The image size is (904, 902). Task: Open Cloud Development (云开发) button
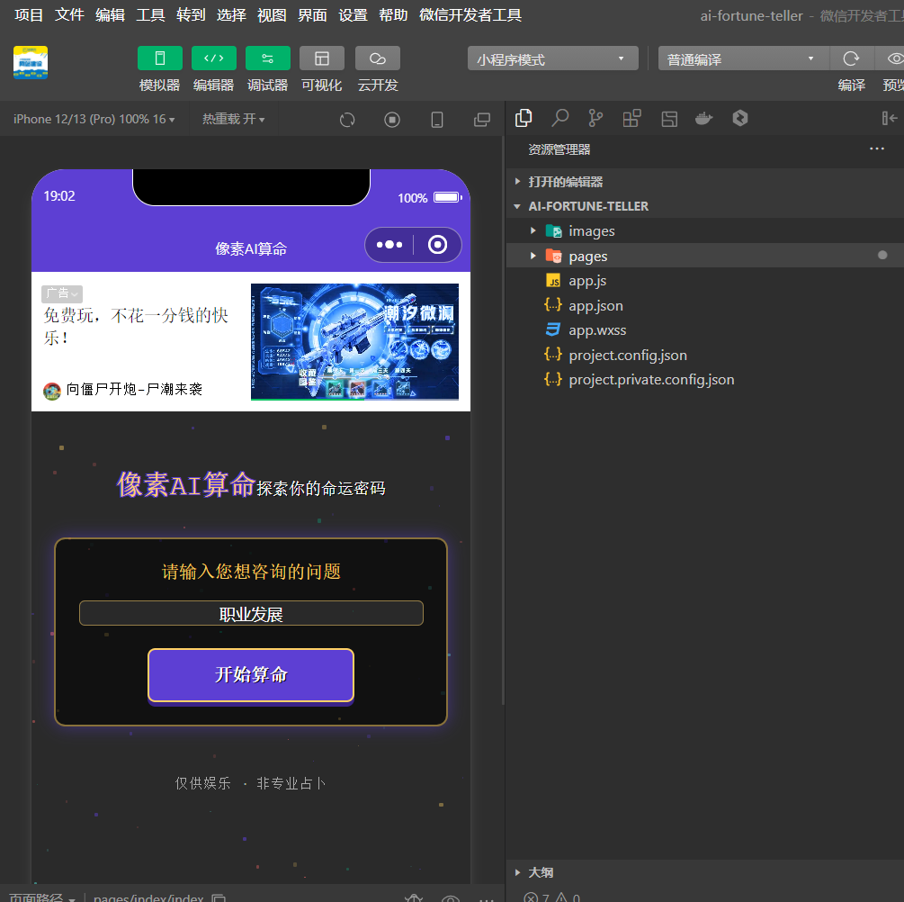coord(378,59)
